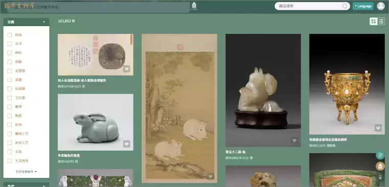Open title 乾隆款金嵌珠石金瓯永固杯
This screenshot has height=187, width=389.
tap(328, 140)
